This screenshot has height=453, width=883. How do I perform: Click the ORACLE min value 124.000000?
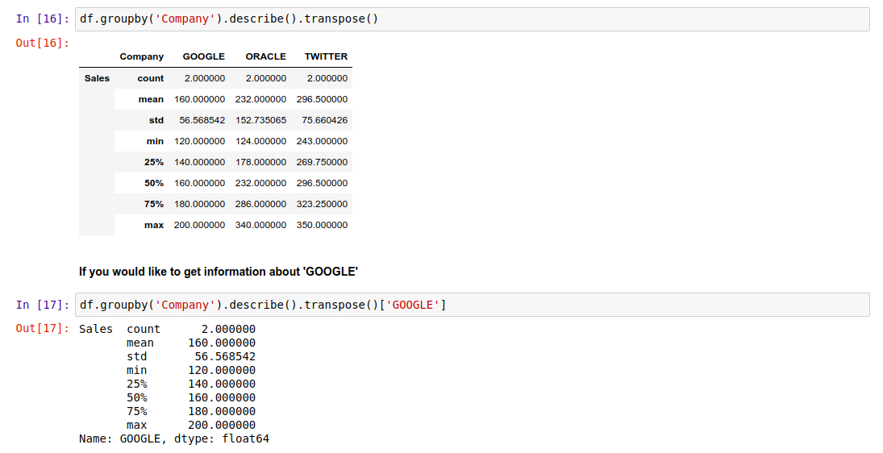click(x=260, y=141)
